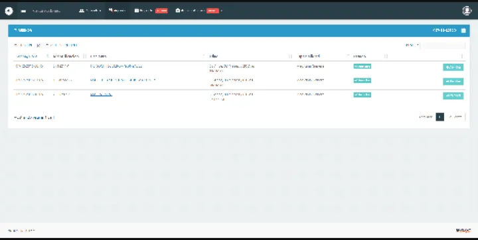Click the teal action button in third row
478x240 pixels.
coord(453,95)
